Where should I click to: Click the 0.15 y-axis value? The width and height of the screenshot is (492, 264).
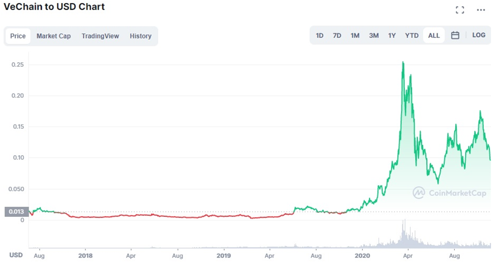click(x=18, y=126)
